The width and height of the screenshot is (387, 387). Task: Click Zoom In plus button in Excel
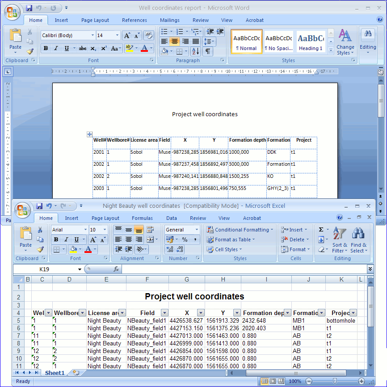click(362, 381)
